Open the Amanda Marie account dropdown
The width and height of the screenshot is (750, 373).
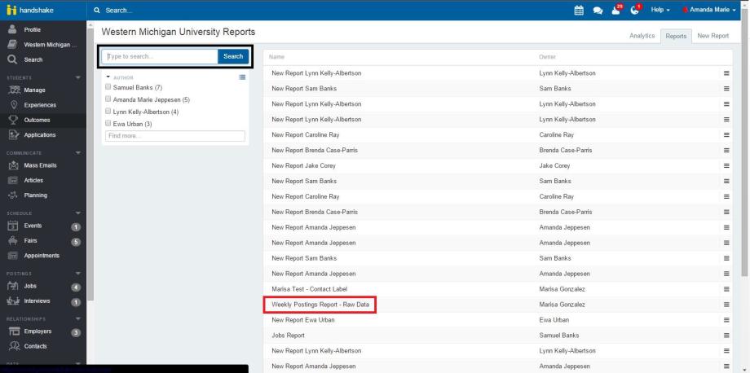709,10
